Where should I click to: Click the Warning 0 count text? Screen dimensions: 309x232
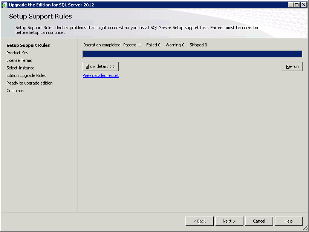pyautogui.click(x=176, y=45)
